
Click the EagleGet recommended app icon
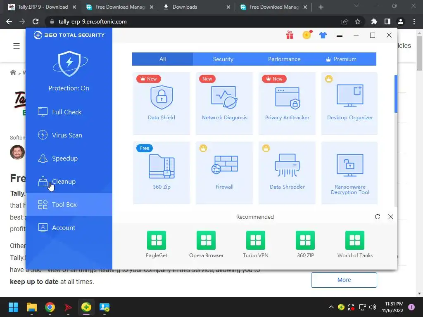(157, 240)
